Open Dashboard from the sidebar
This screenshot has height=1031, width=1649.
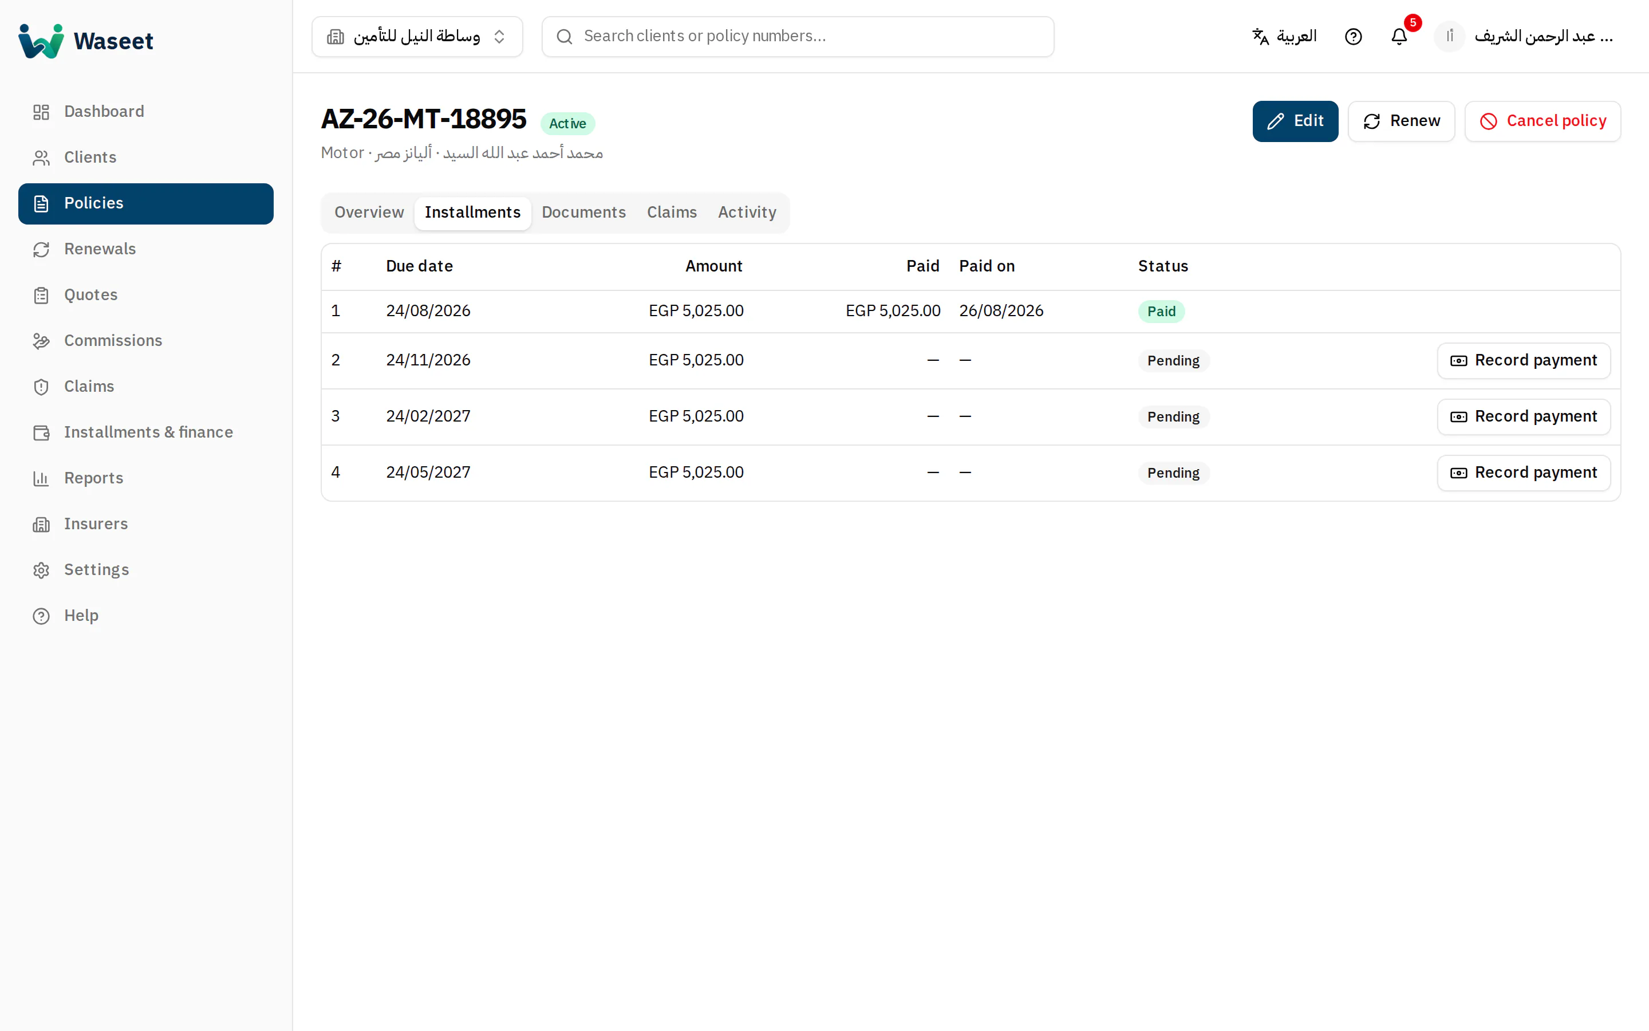146,111
